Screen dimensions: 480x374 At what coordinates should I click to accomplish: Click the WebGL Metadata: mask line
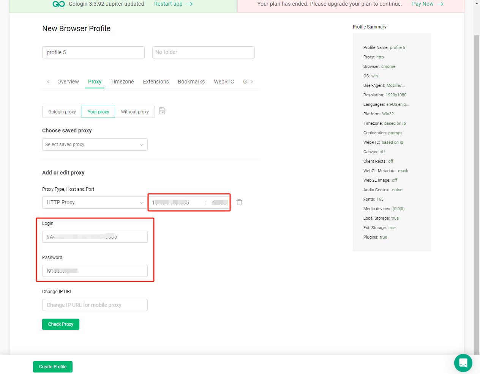[x=386, y=171]
